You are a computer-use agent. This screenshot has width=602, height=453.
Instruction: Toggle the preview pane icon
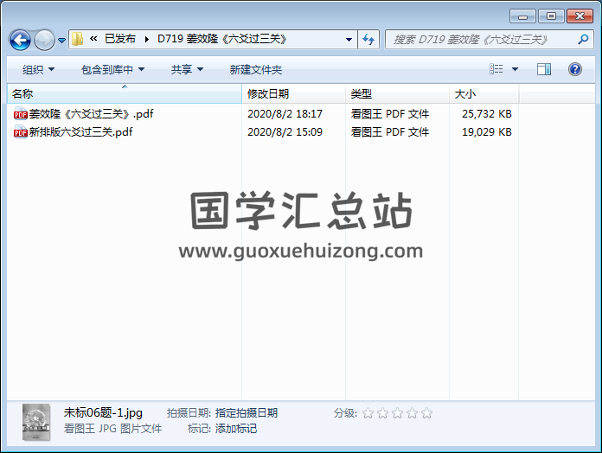tap(544, 69)
